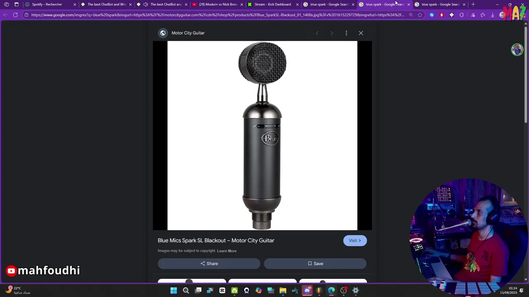Switch to the first blue spark search tab
Viewport: 529px width, 297px height.
pos(329,5)
